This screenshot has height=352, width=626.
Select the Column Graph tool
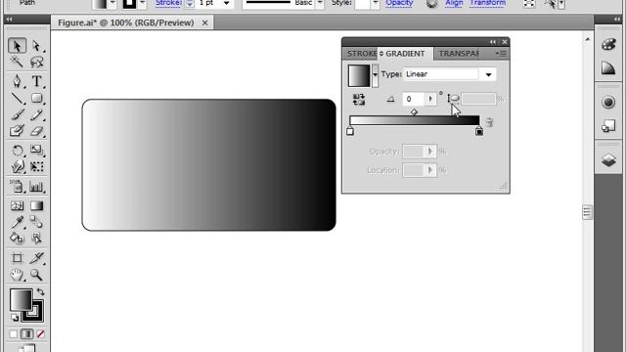(36, 187)
